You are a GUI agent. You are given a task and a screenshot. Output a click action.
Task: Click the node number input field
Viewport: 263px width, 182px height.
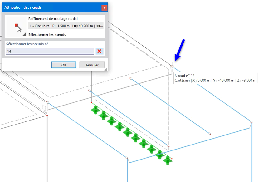point(50,51)
